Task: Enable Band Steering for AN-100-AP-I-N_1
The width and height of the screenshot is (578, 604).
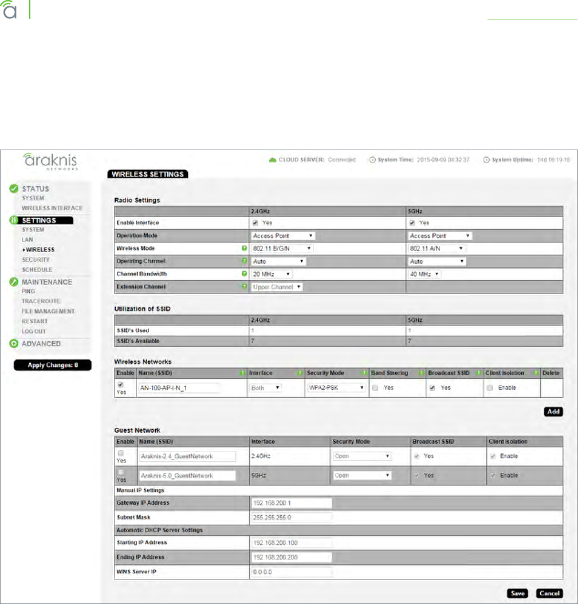Action: (x=375, y=388)
